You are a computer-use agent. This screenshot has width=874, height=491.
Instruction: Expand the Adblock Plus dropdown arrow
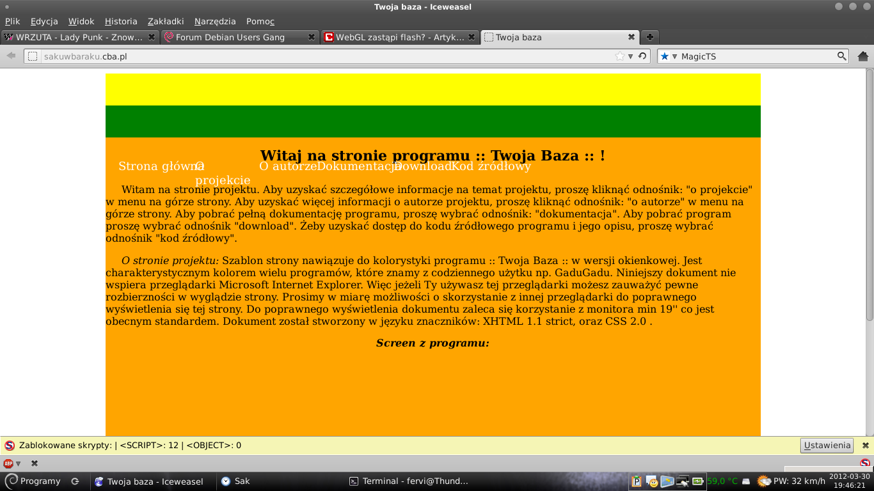click(19, 464)
